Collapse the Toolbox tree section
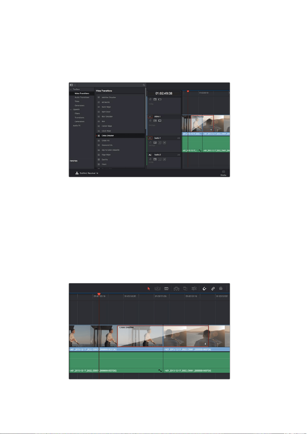The height and width of the screenshot is (434, 307). 71,89
